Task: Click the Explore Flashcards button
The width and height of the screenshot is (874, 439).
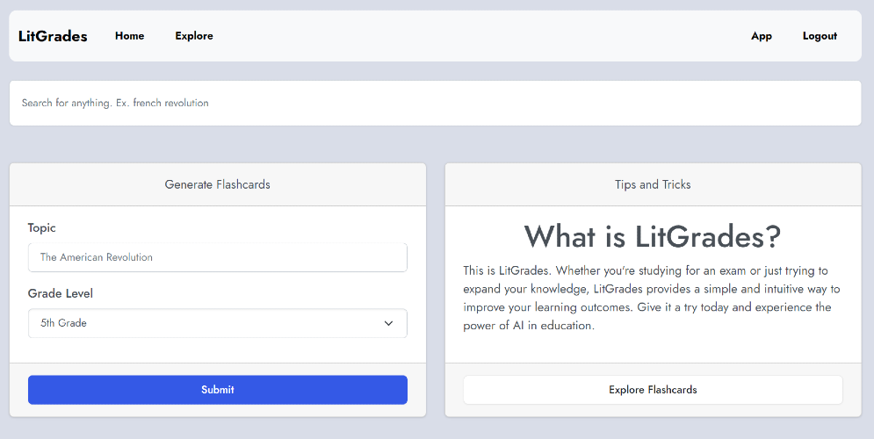Action: pos(653,390)
